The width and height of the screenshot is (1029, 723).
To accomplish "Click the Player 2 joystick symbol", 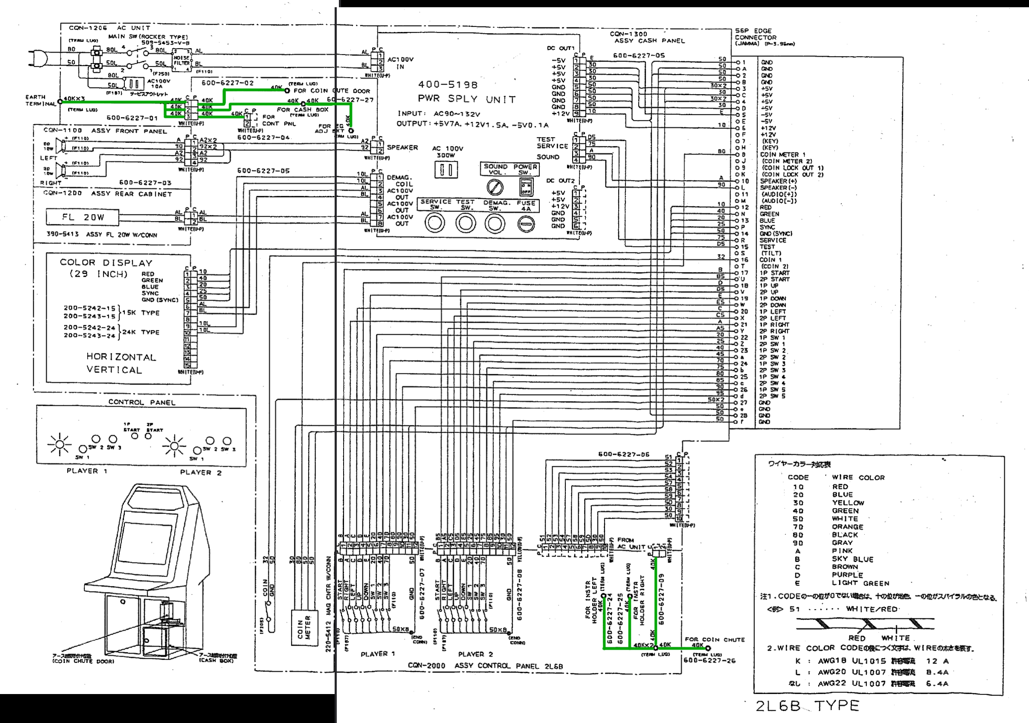I will point(174,445).
